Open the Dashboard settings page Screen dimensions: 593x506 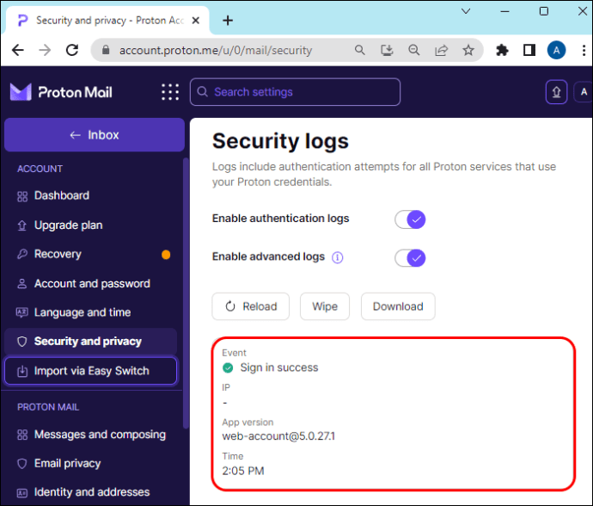[x=61, y=195]
